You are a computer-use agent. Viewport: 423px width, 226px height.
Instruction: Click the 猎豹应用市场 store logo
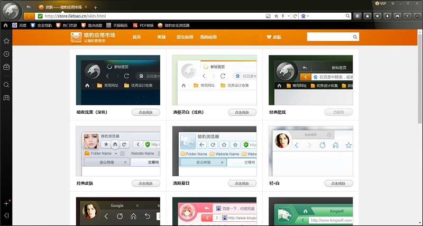click(93, 37)
